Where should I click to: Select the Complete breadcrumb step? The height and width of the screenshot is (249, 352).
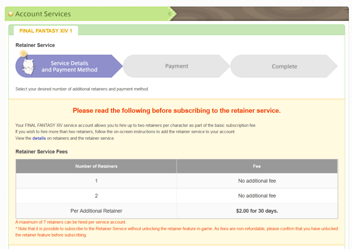(284, 66)
